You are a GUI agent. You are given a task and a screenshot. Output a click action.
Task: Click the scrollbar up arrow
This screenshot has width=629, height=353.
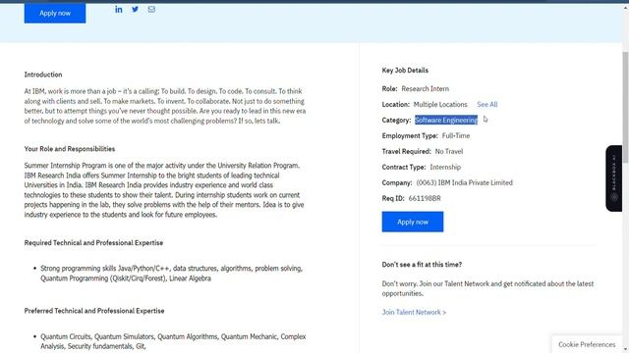[x=625, y=7]
